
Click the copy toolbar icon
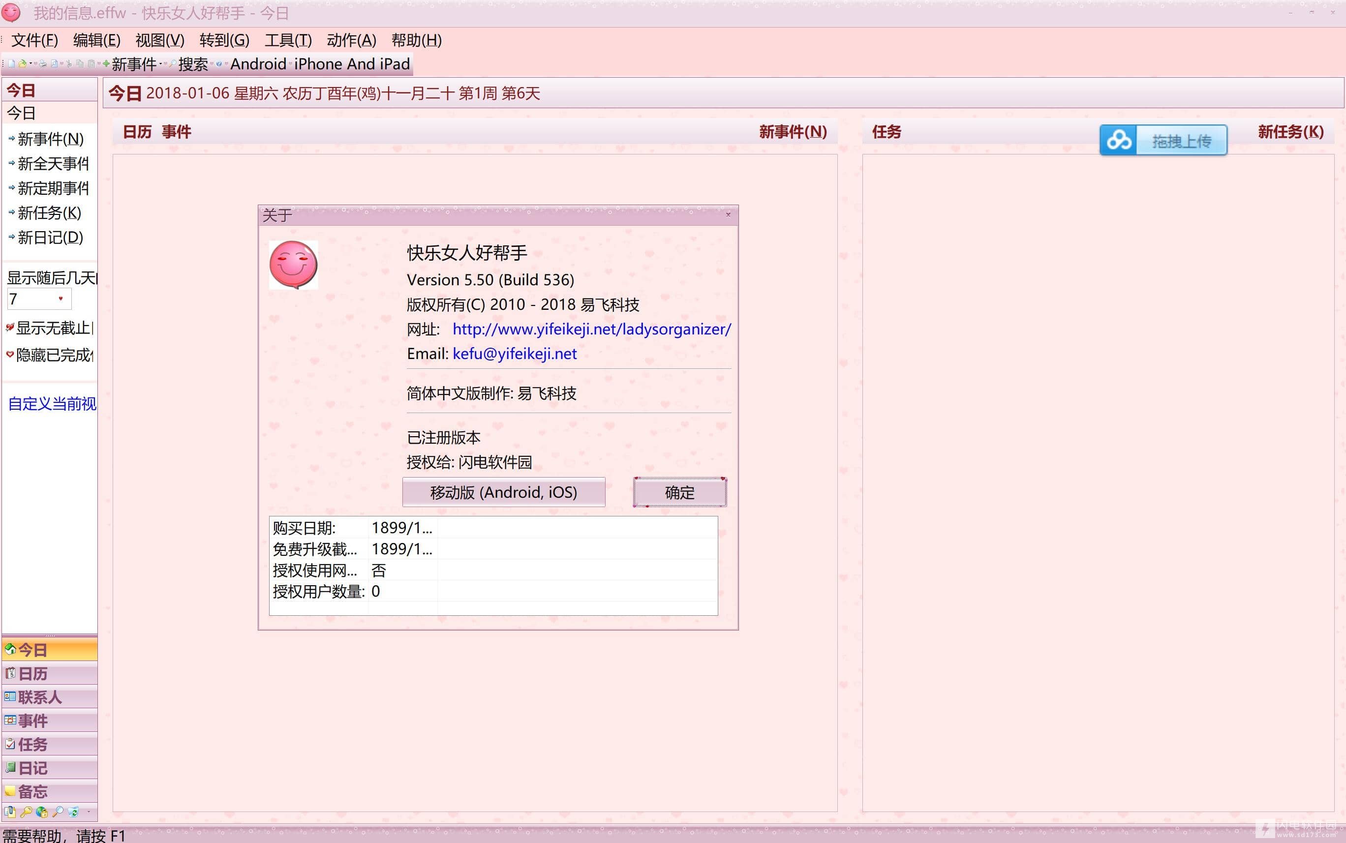[x=80, y=64]
